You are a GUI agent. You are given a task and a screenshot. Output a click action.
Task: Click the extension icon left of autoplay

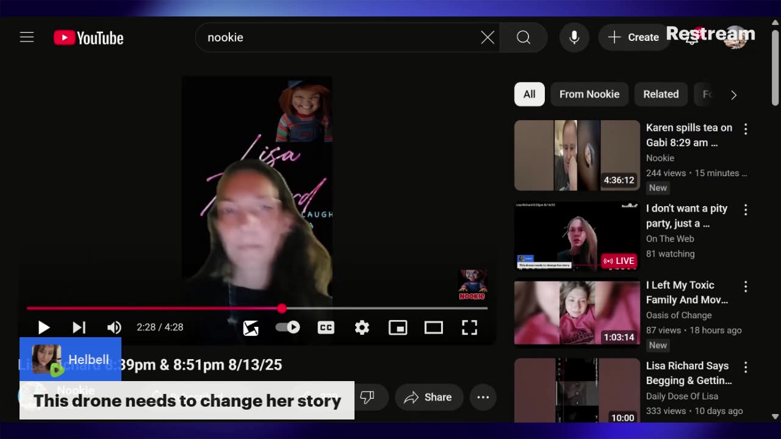pyautogui.click(x=251, y=328)
